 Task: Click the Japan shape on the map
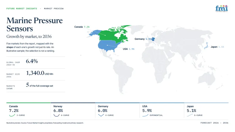coord(206,46)
